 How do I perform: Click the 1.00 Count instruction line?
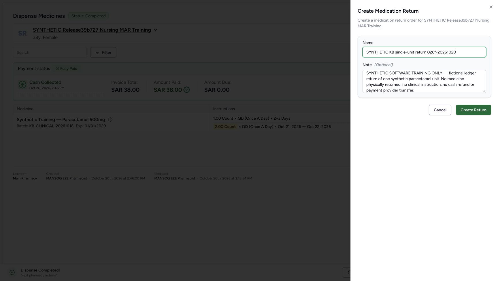252,118
